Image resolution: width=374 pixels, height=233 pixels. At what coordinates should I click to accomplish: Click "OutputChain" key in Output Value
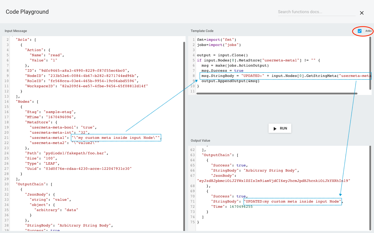[x=217, y=155]
